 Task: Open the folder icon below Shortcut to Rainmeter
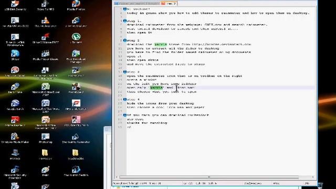click(76, 154)
